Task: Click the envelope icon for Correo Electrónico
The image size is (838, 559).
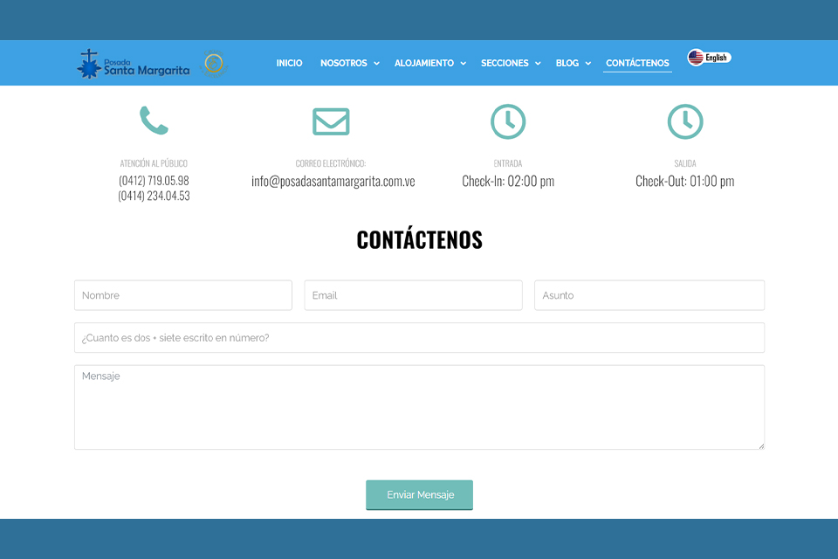Action: (331, 121)
